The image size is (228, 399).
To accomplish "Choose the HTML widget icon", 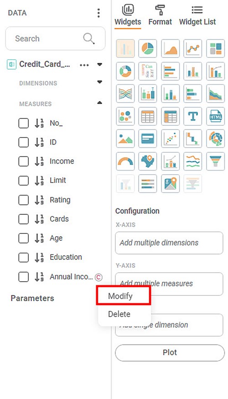I will [215, 116].
